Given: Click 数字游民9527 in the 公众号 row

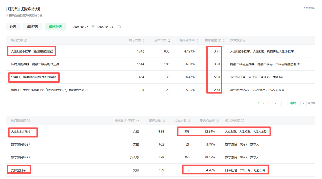Looking at the screenshot, I should tap(20, 158).
